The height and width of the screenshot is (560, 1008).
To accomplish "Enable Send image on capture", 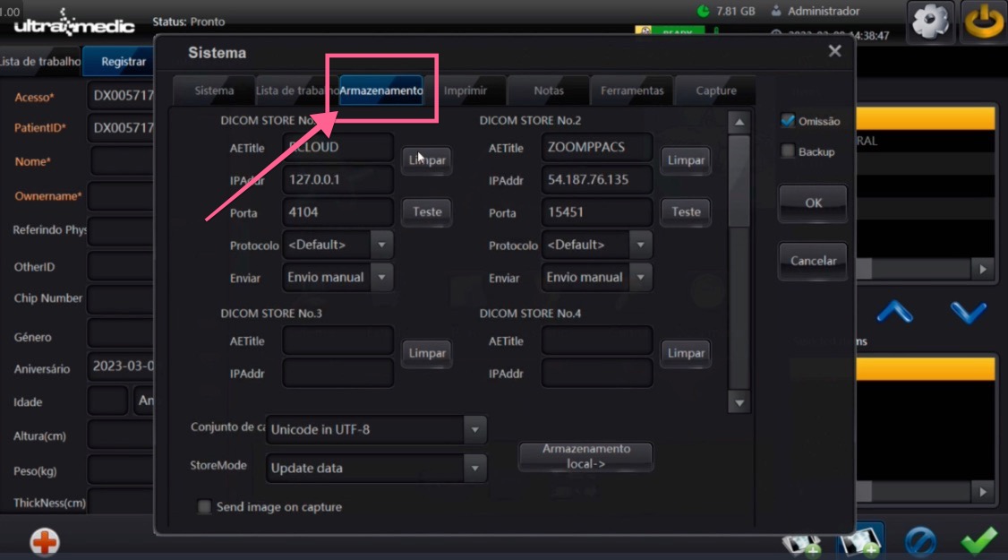I will click(x=204, y=506).
